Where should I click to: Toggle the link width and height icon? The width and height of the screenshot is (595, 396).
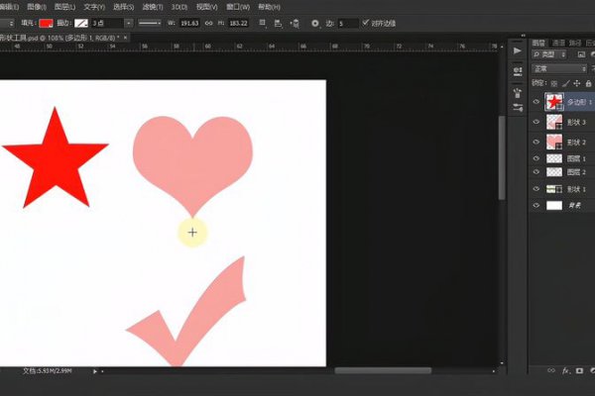208,23
